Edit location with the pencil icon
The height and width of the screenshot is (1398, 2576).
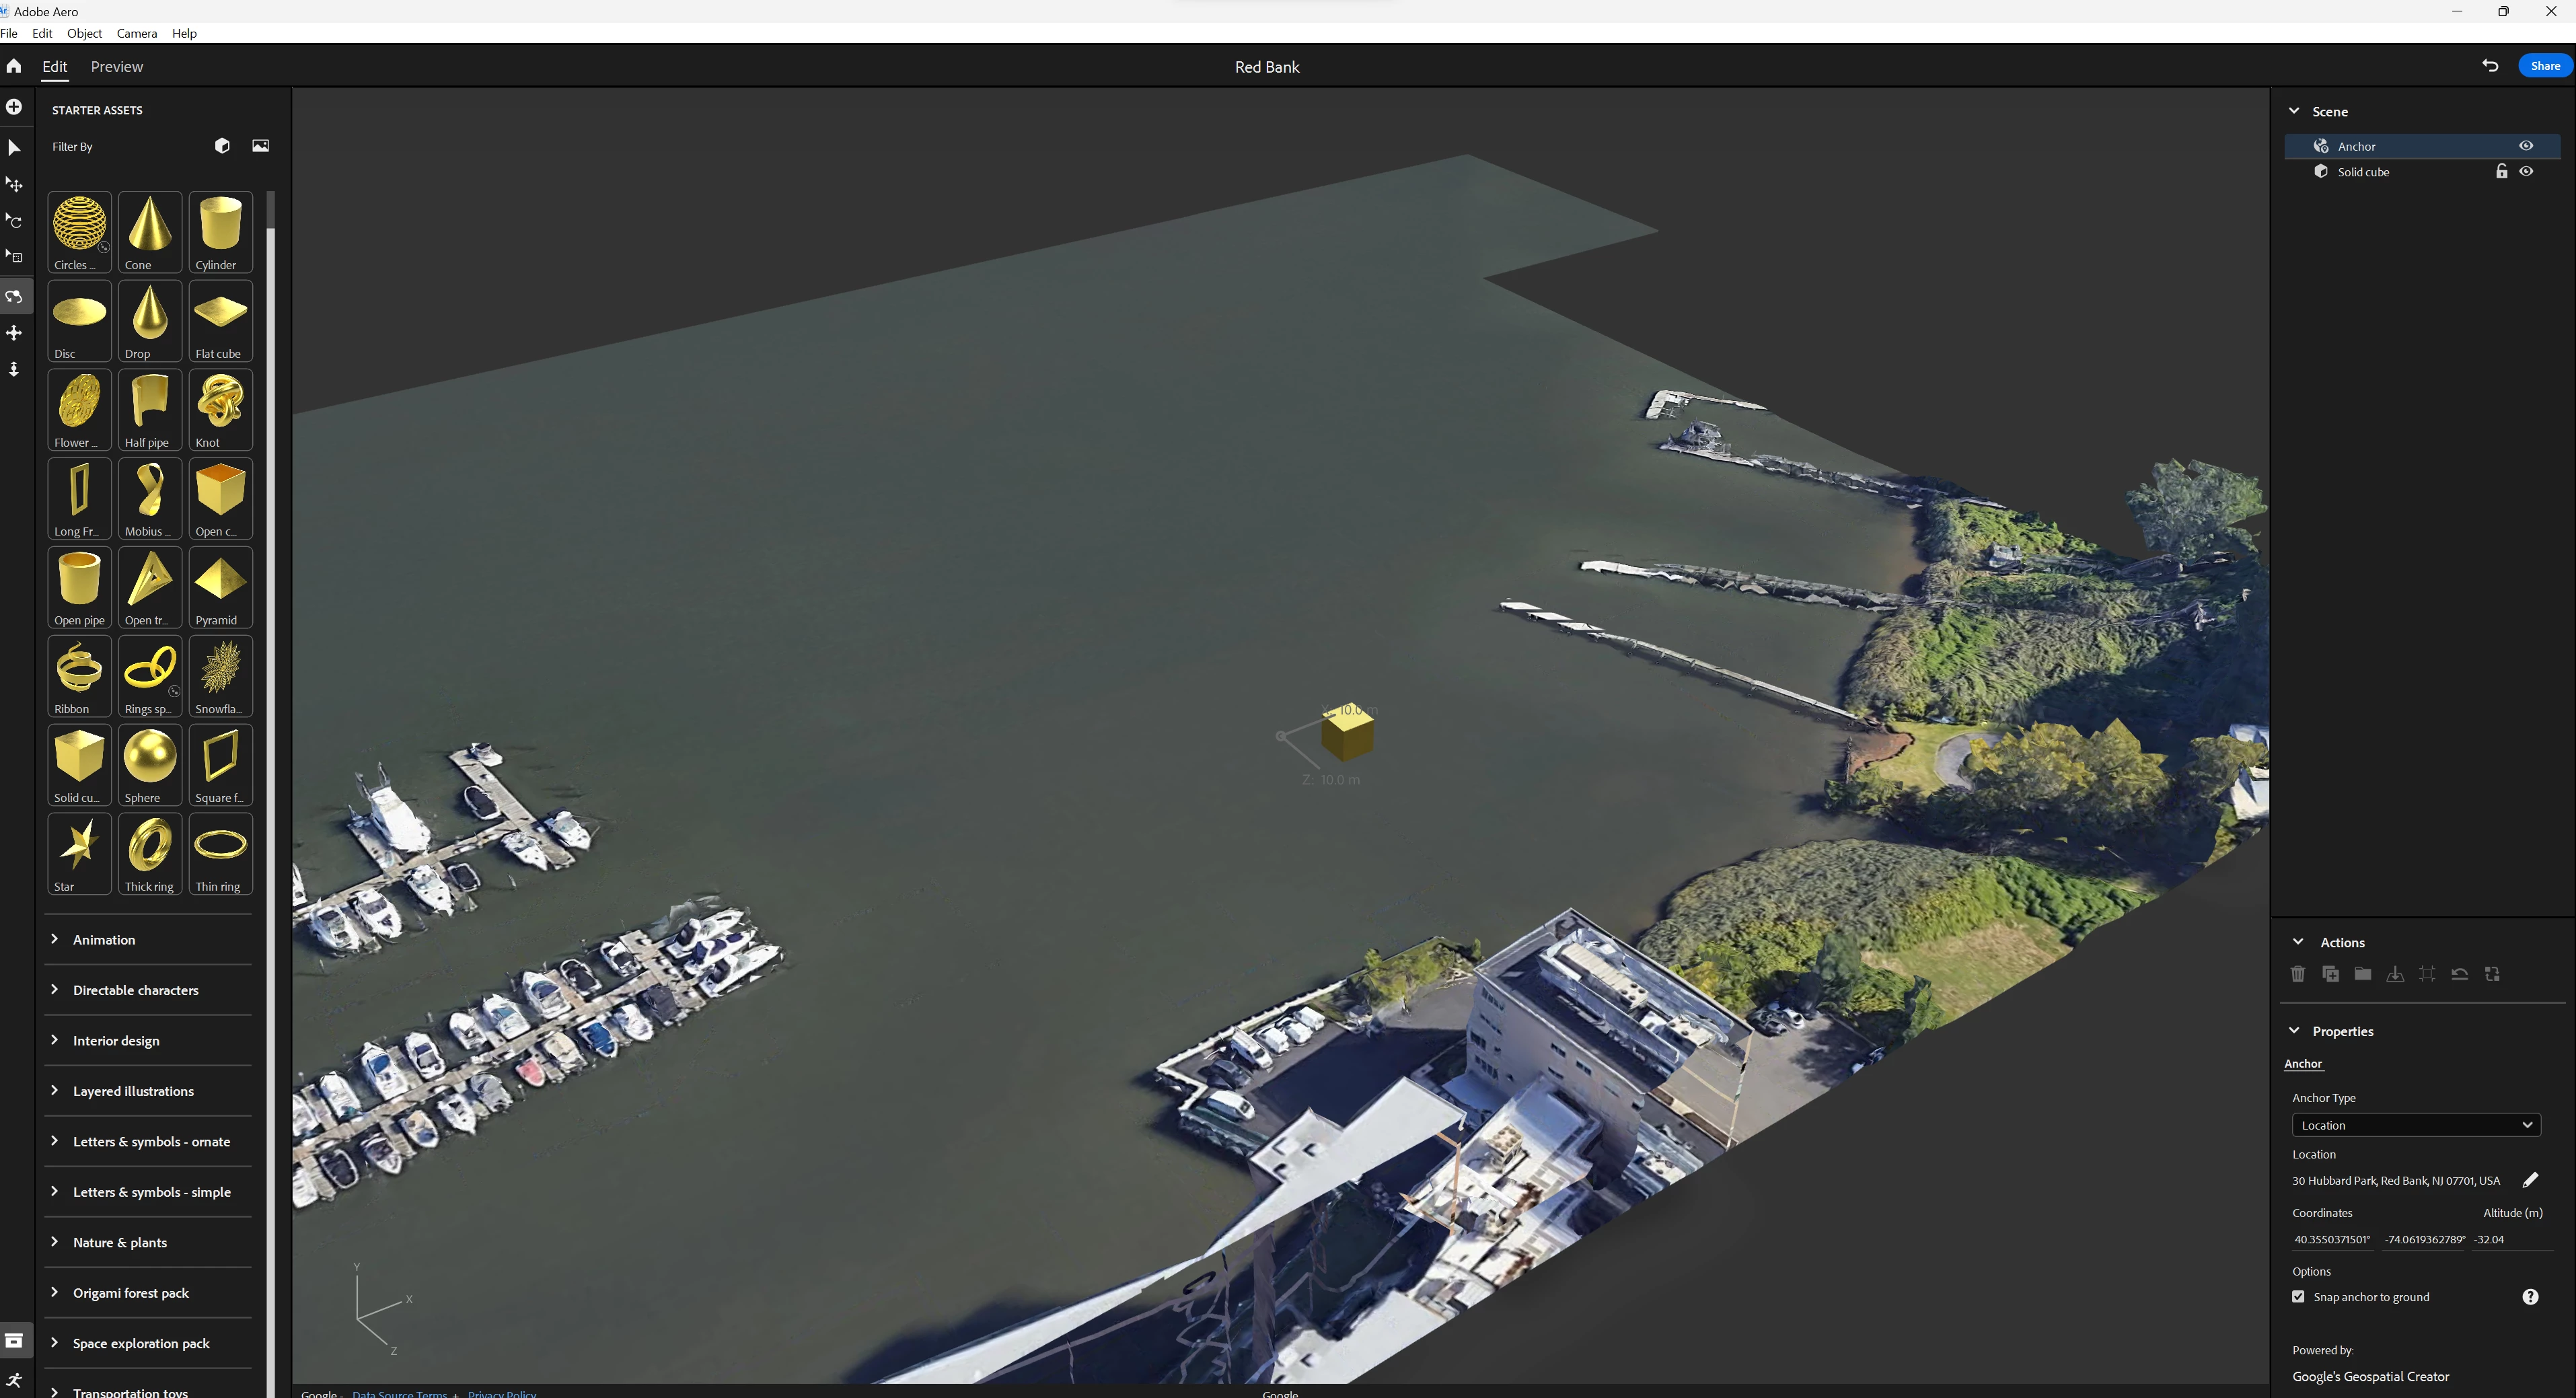(x=2530, y=1180)
